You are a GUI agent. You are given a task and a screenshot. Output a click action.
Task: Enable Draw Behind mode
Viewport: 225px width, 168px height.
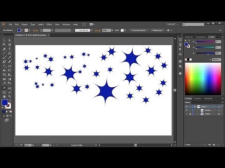pyautogui.click(x=7, y=116)
